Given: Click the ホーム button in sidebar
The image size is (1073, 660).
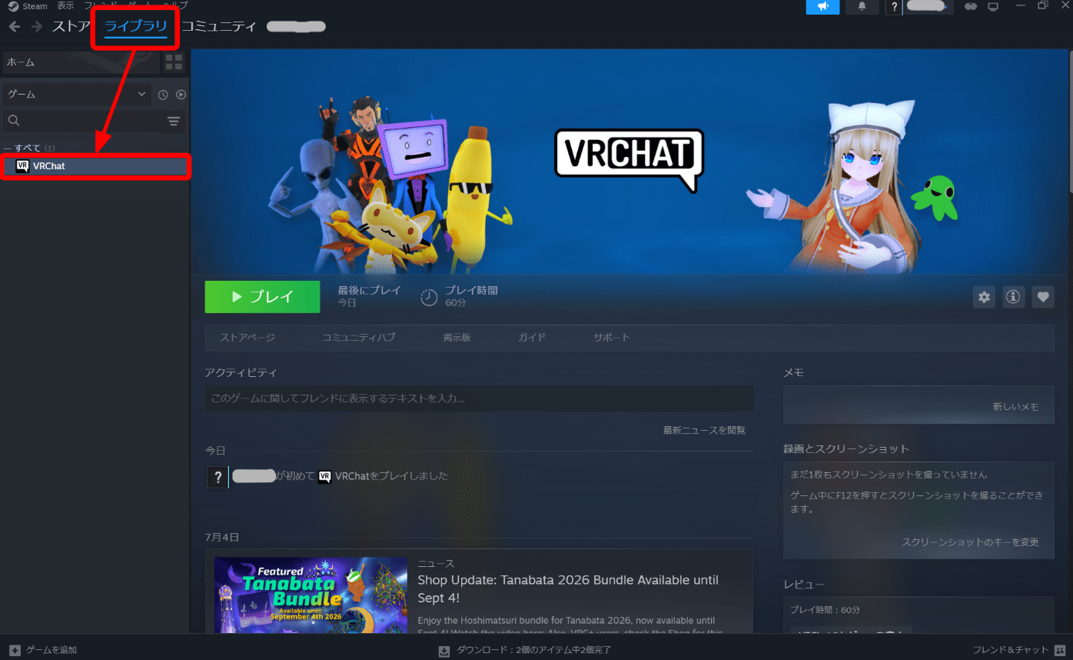Looking at the screenshot, I should click(x=81, y=62).
